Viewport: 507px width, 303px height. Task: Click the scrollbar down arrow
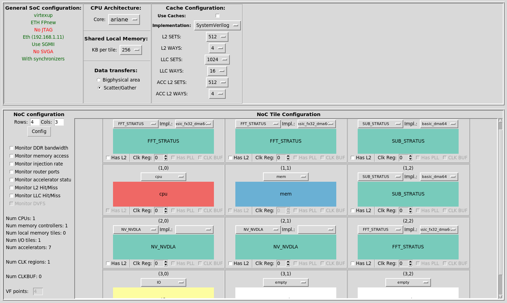tap(500, 296)
